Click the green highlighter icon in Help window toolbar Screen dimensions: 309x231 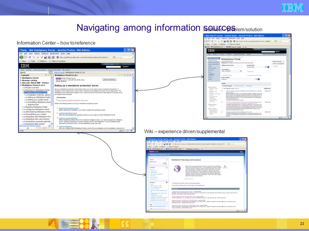(41, 57)
